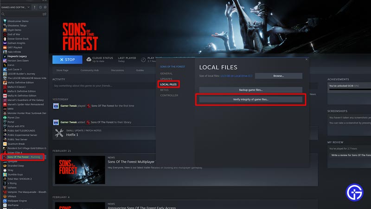Screen dimensions: 371x209
Task: Click the ready-to-play icon in the library header
Action: point(45,7)
